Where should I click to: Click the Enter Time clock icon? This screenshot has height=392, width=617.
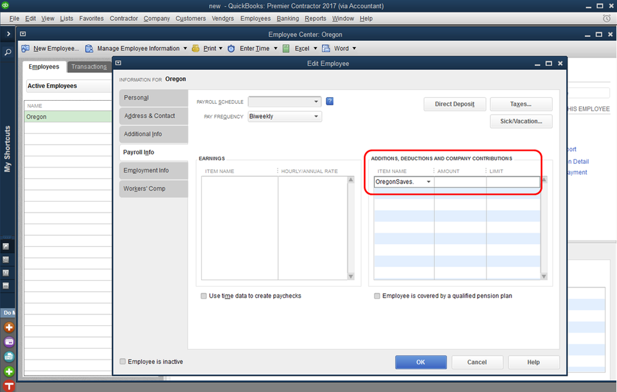point(232,48)
